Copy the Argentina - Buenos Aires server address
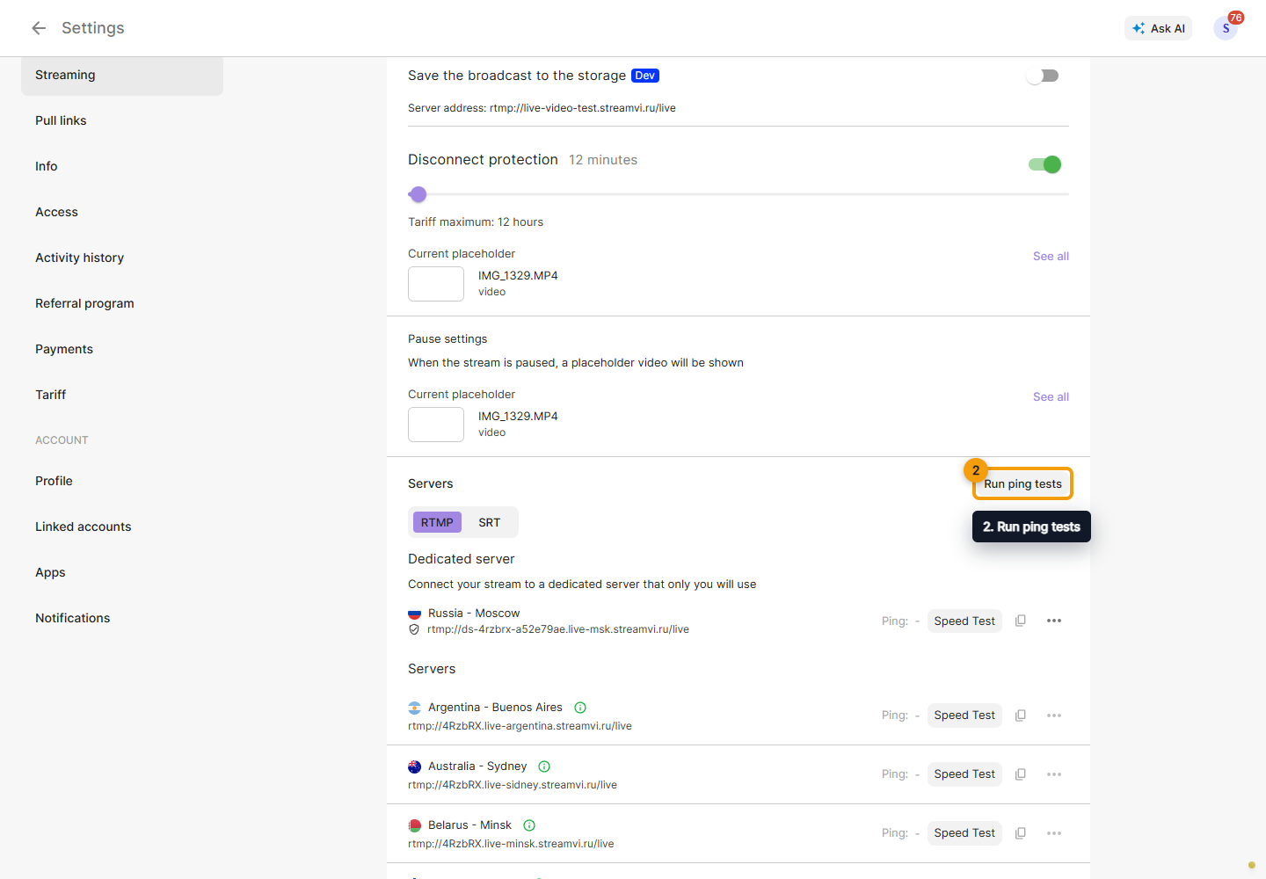The height and width of the screenshot is (879, 1266). [x=1021, y=716]
